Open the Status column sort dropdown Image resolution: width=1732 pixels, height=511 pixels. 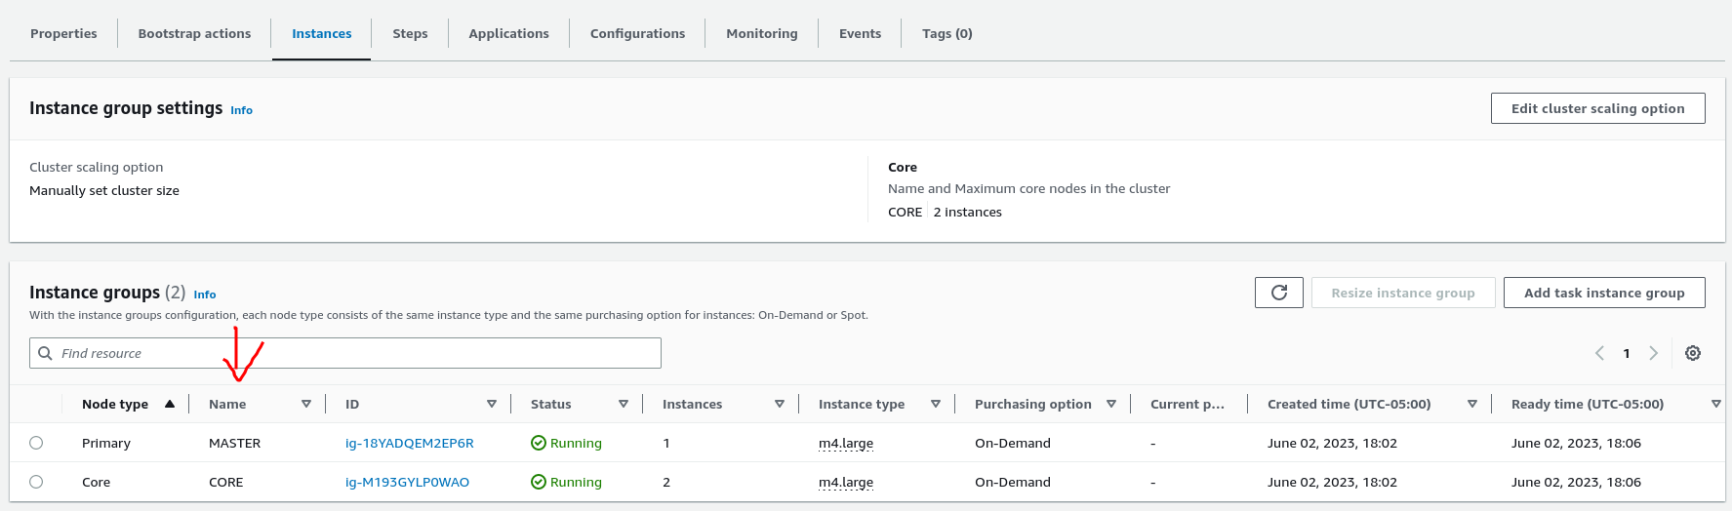pos(624,404)
